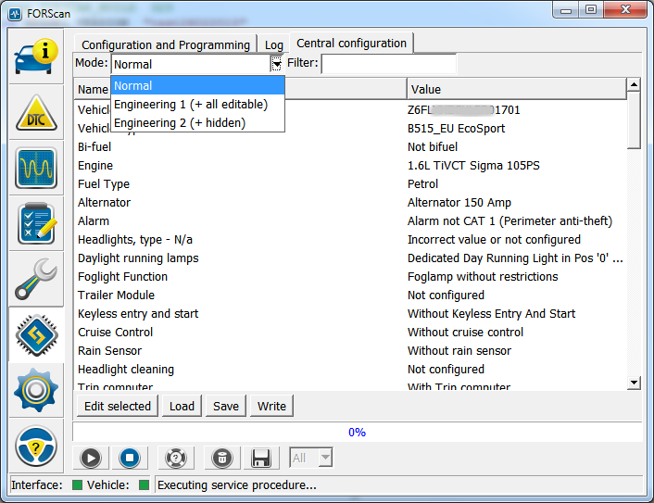Open the wrench service procedures section
654x503 pixels.
36,279
